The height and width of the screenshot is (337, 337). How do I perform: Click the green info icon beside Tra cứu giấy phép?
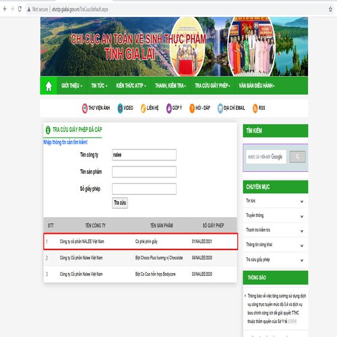48,130
